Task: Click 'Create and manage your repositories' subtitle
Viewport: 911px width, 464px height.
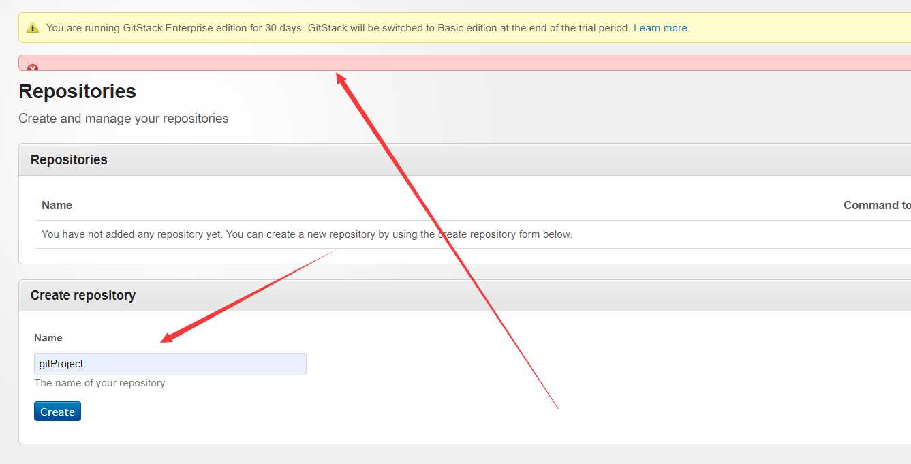Action: pos(123,119)
